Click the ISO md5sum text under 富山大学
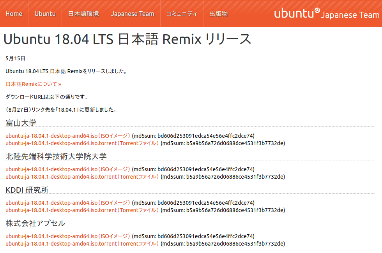This screenshot has width=382, height=253. [193, 136]
